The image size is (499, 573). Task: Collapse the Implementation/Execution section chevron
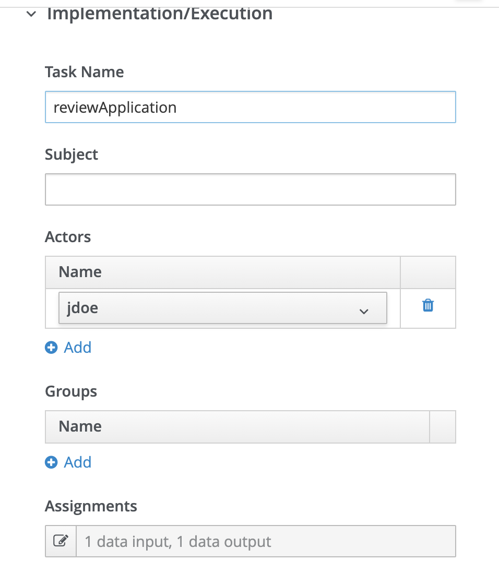tap(31, 14)
